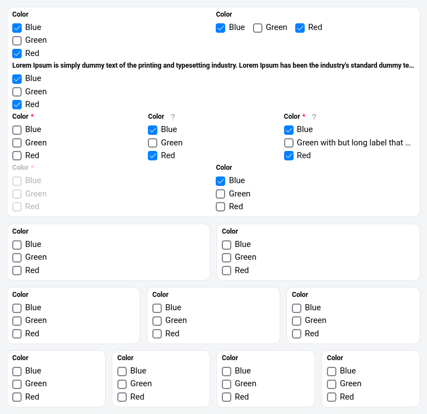427x414 pixels.
Task: Uncheck Red in non-required group with help icon
Action: click(153, 155)
